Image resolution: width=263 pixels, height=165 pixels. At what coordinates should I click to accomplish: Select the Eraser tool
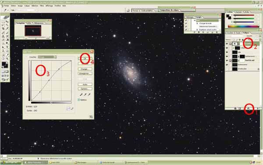tap(3, 40)
